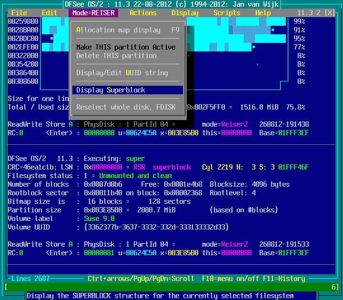This screenshot has height=300, width=343.
Task: Click the greyed Delete THIS partition entry
Action: click(116, 56)
